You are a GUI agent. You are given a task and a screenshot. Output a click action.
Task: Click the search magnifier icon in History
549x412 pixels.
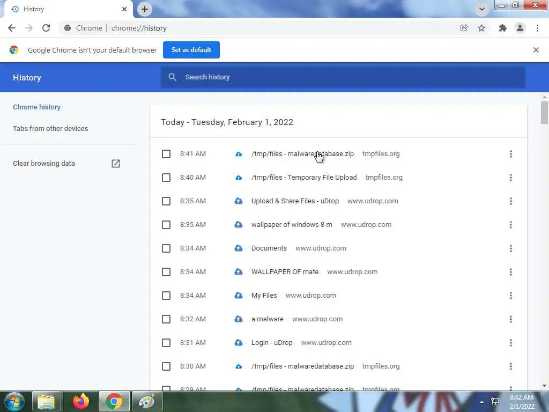[172, 77]
